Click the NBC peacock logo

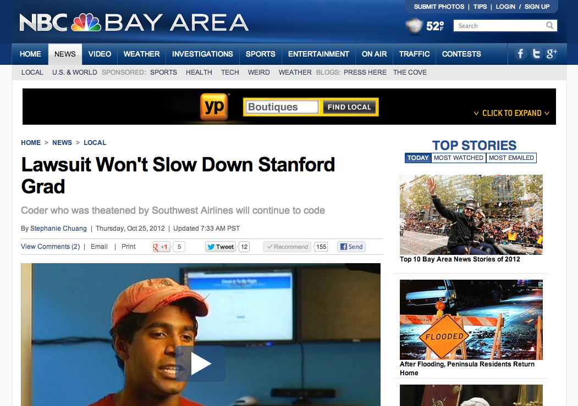[x=86, y=23]
